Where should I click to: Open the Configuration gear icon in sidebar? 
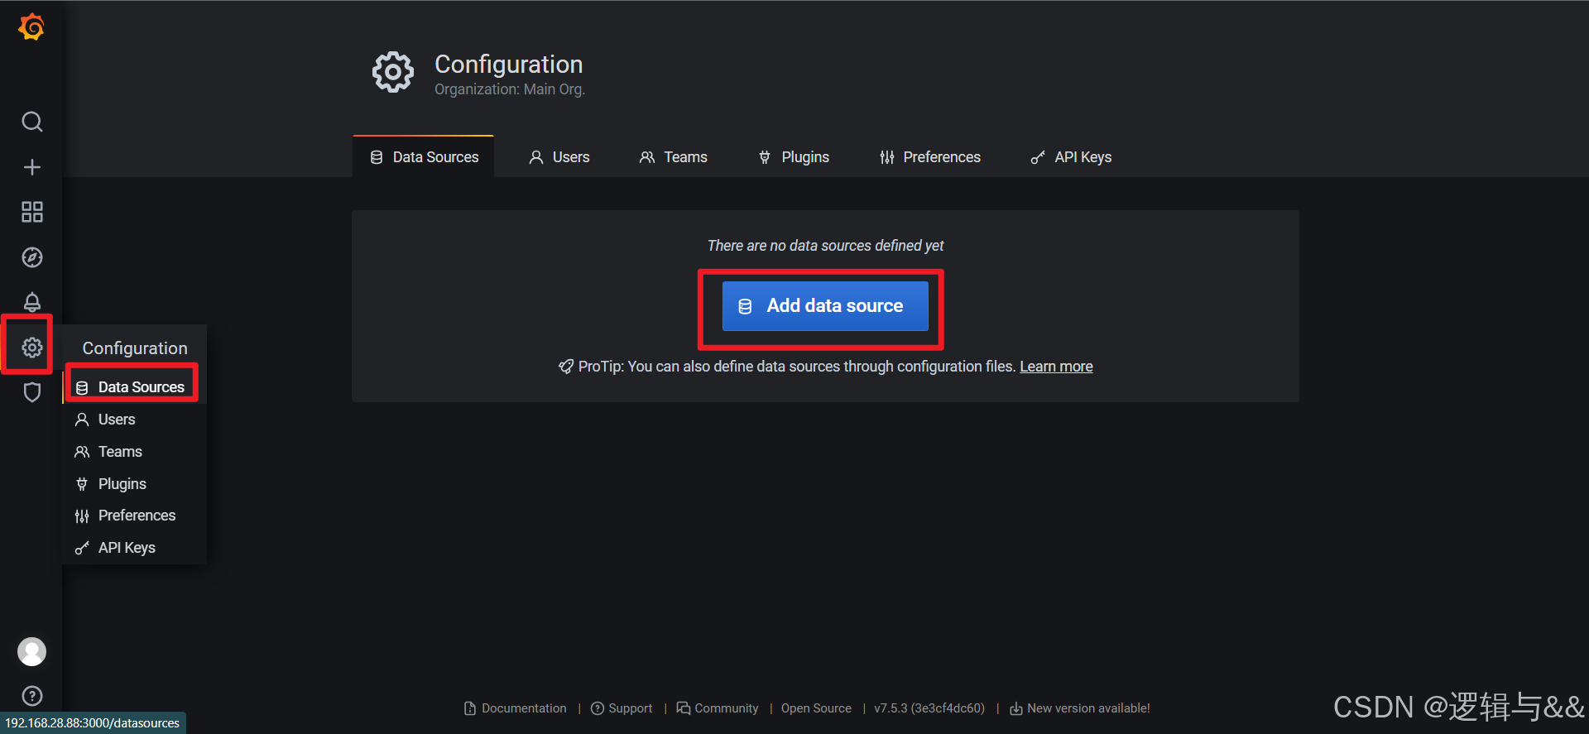[31, 348]
